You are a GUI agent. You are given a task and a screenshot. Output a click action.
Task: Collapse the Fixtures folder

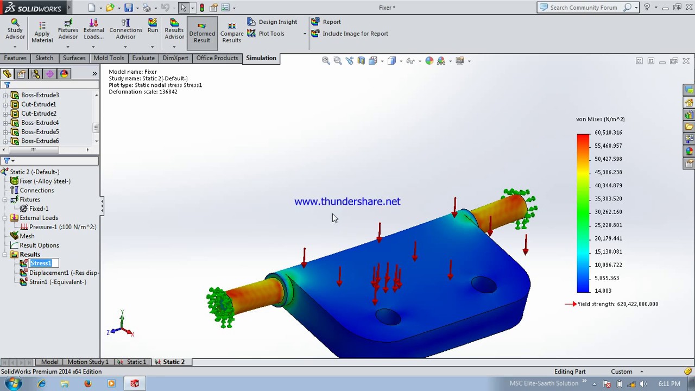[5, 199]
